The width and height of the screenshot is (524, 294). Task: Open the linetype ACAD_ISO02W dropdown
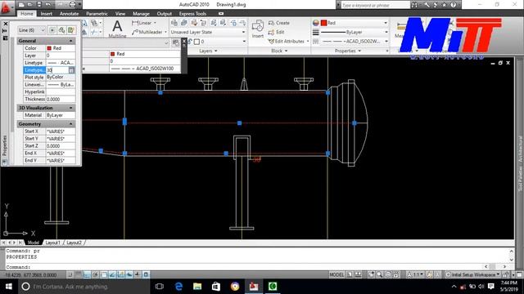click(x=355, y=42)
